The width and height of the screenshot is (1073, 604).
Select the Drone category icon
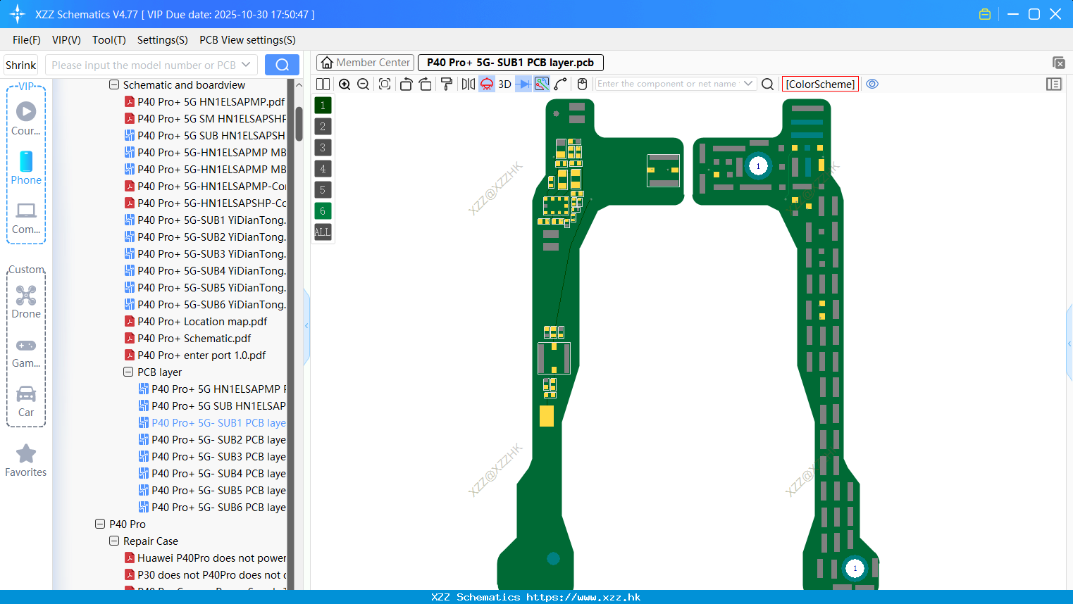[x=26, y=302]
